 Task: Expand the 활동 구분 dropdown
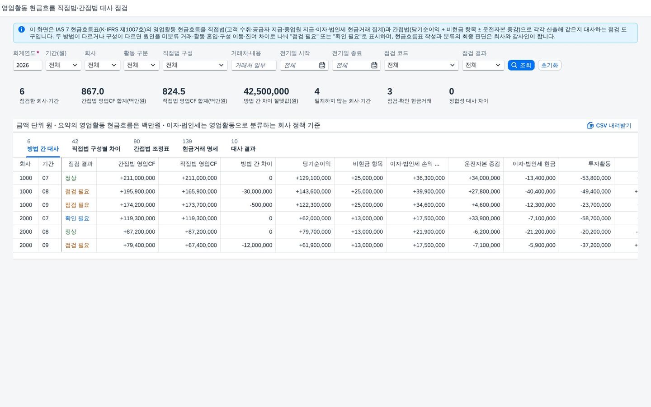(141, 65)
